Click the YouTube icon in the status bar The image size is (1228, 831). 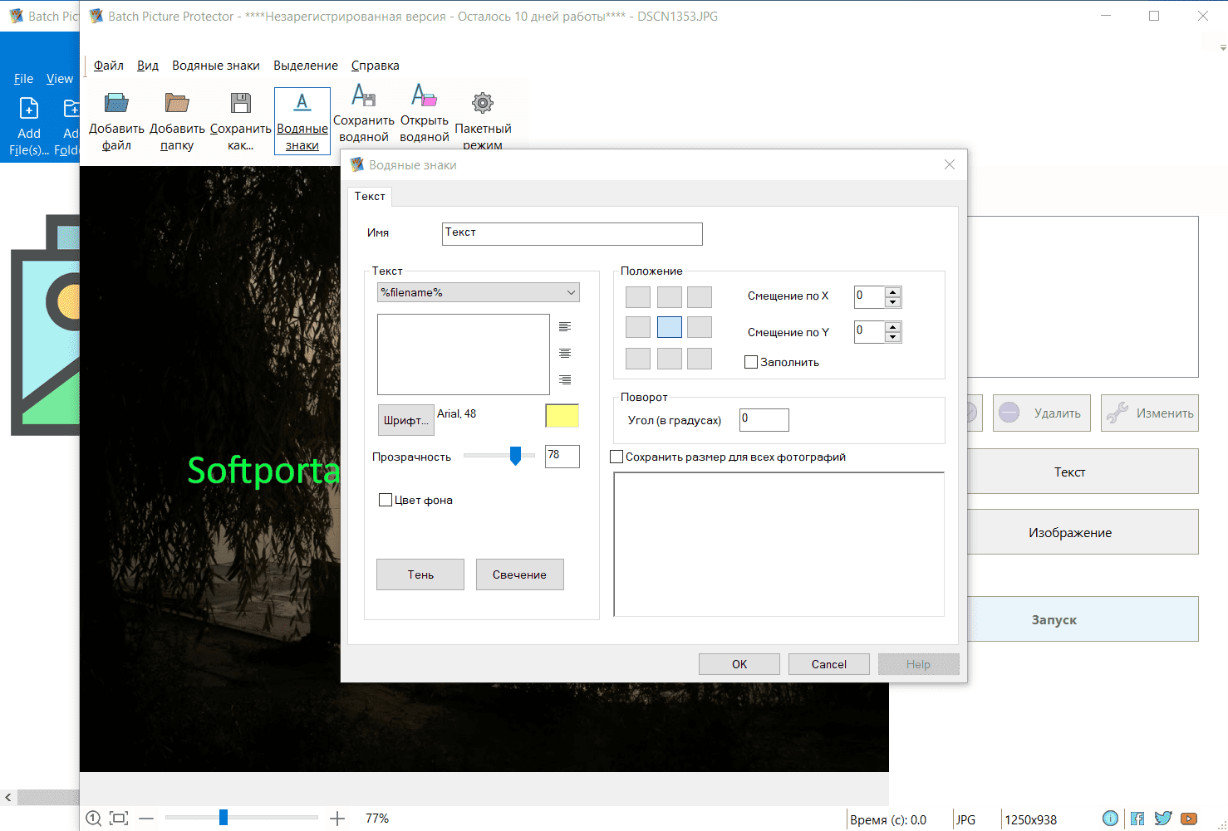tap(1189, 819)
